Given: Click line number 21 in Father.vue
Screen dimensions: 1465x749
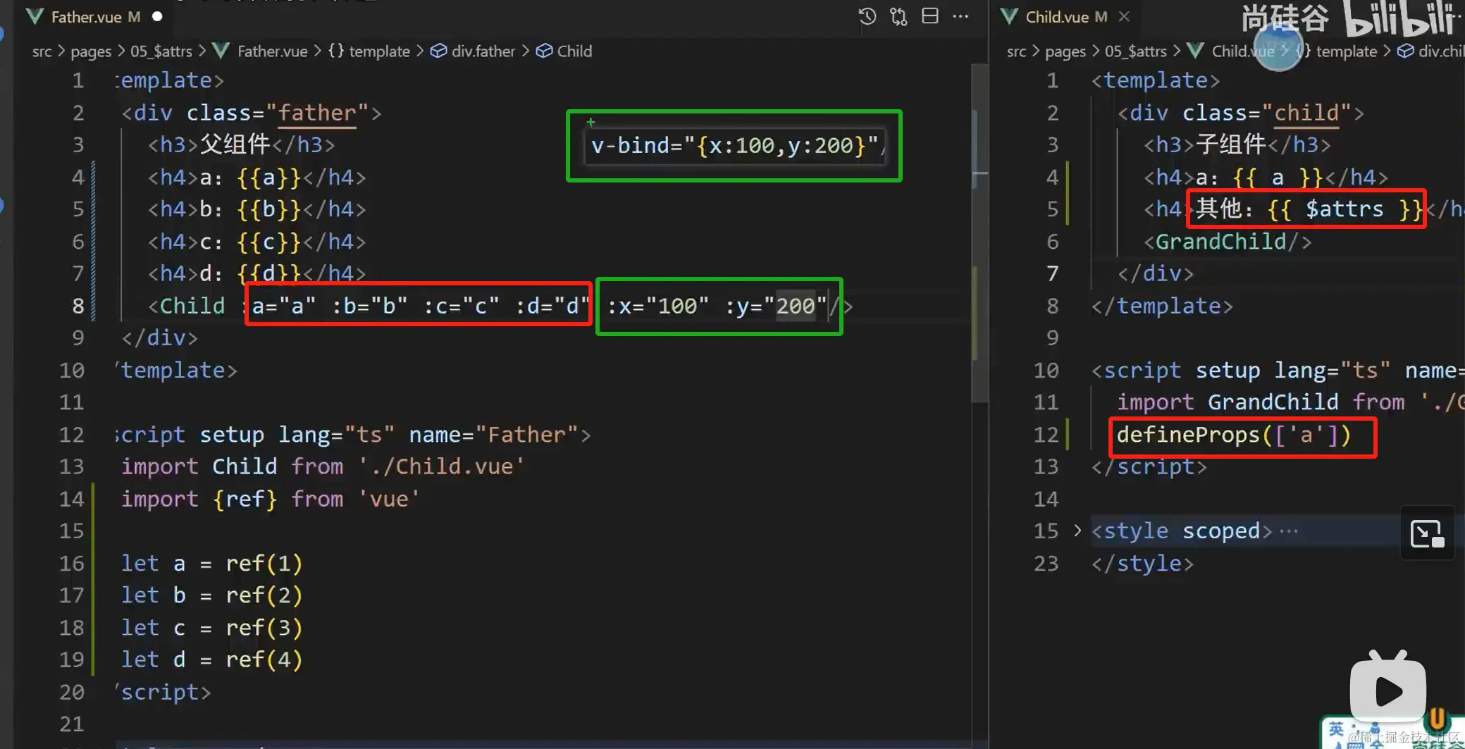Looking at the screenshot, I should [71, 724].
